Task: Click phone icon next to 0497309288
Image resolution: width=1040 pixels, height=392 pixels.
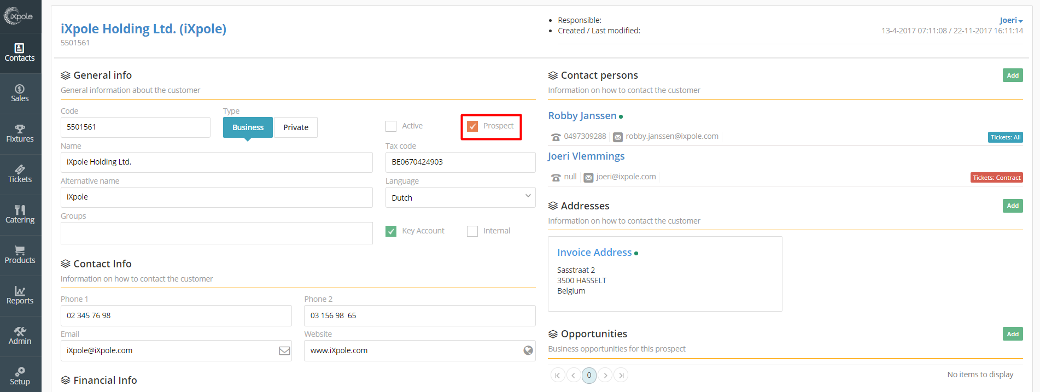Action: (x=556, y=137)
